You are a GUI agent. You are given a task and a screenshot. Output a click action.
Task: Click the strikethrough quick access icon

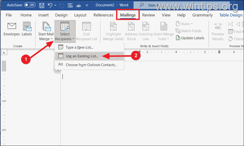pos(79,6)
